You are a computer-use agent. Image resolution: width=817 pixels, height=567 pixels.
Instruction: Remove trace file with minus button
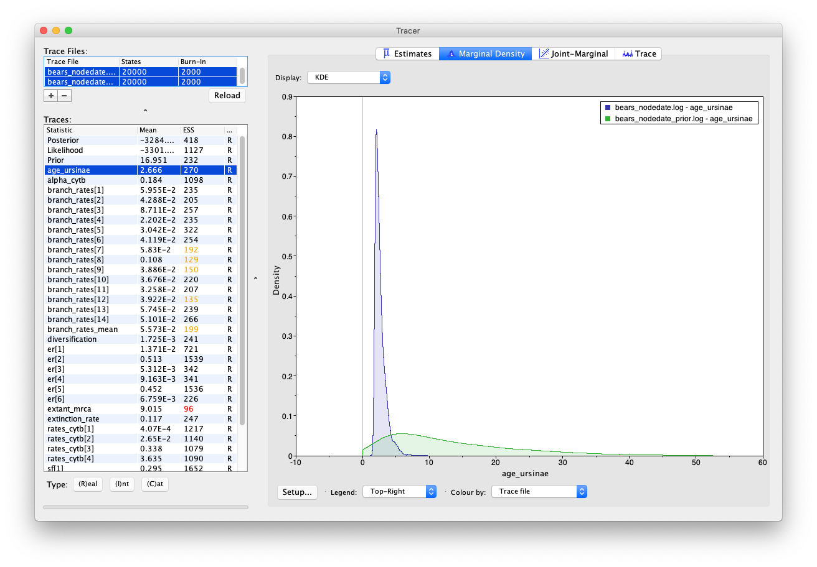pos(65,95)
